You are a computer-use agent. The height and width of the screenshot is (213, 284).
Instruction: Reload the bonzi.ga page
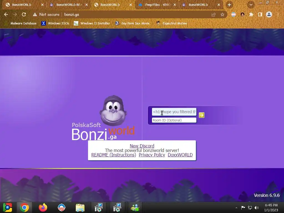[x=24, y=14]
